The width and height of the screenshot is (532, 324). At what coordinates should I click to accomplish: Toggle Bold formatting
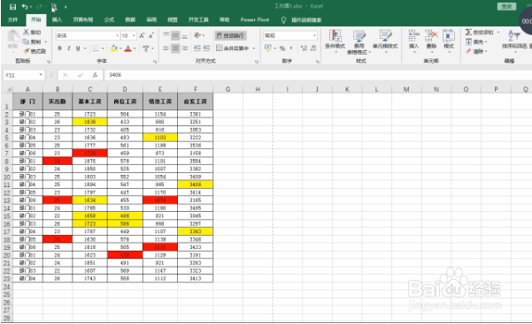point(59,49)
